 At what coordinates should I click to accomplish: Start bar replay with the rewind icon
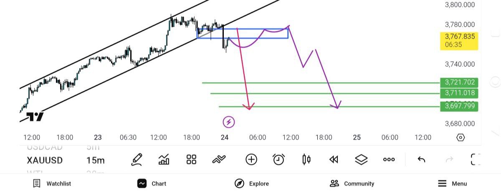point(334,159)
